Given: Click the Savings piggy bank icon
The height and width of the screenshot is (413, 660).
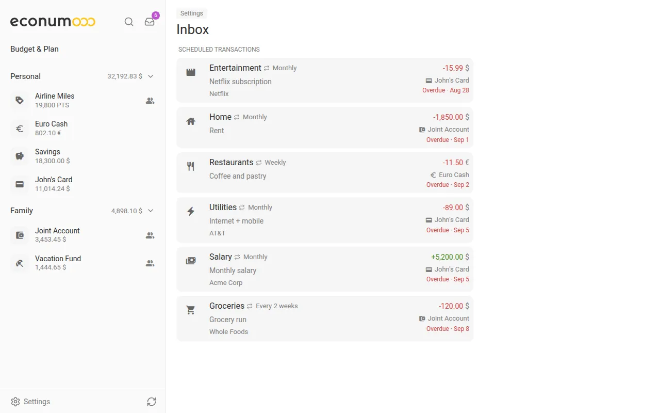Looking at the screenshot, I should (20, 156).
